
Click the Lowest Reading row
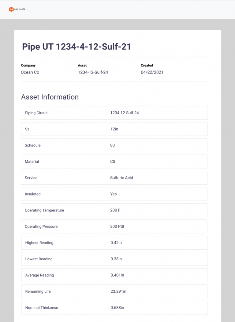pyautogui.click(x=114, y=259)
